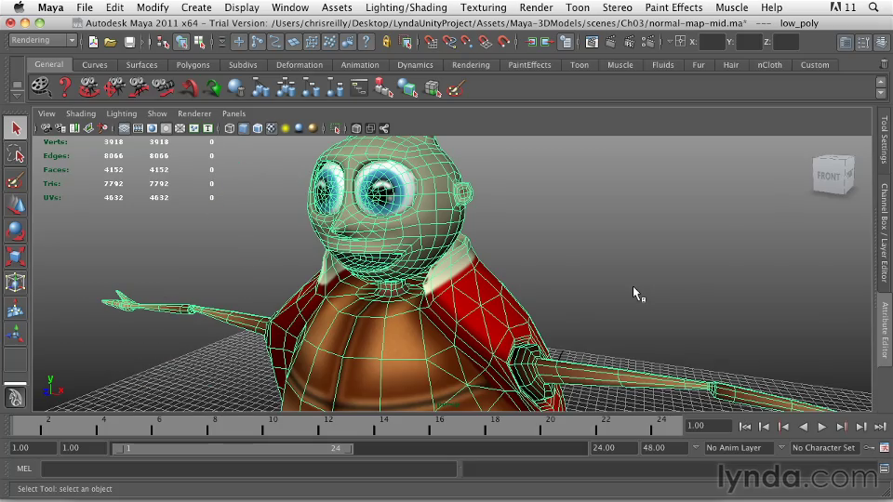Open the Paint Effects menu
Screen dimensions: 893x502
[x=673, y=7]
